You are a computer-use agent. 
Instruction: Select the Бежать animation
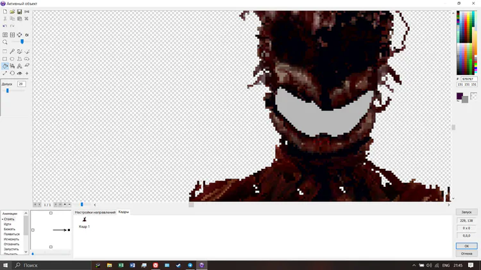[9, 229]
